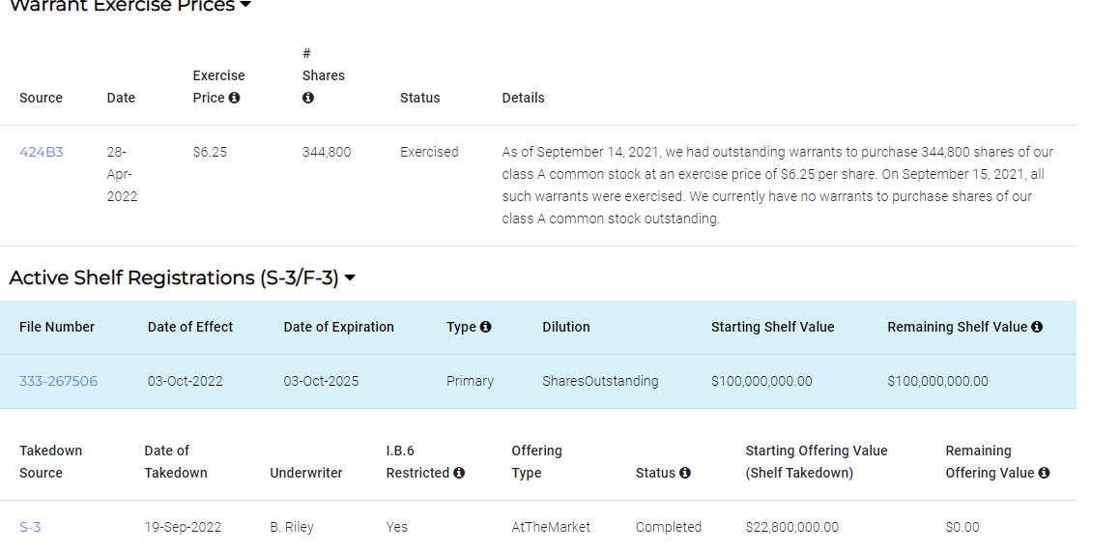Image resolution: width=1120 pixels, height=553 pixels.
Task: Show info icon for Remaining Offering Value
Action: [1044, 473]
